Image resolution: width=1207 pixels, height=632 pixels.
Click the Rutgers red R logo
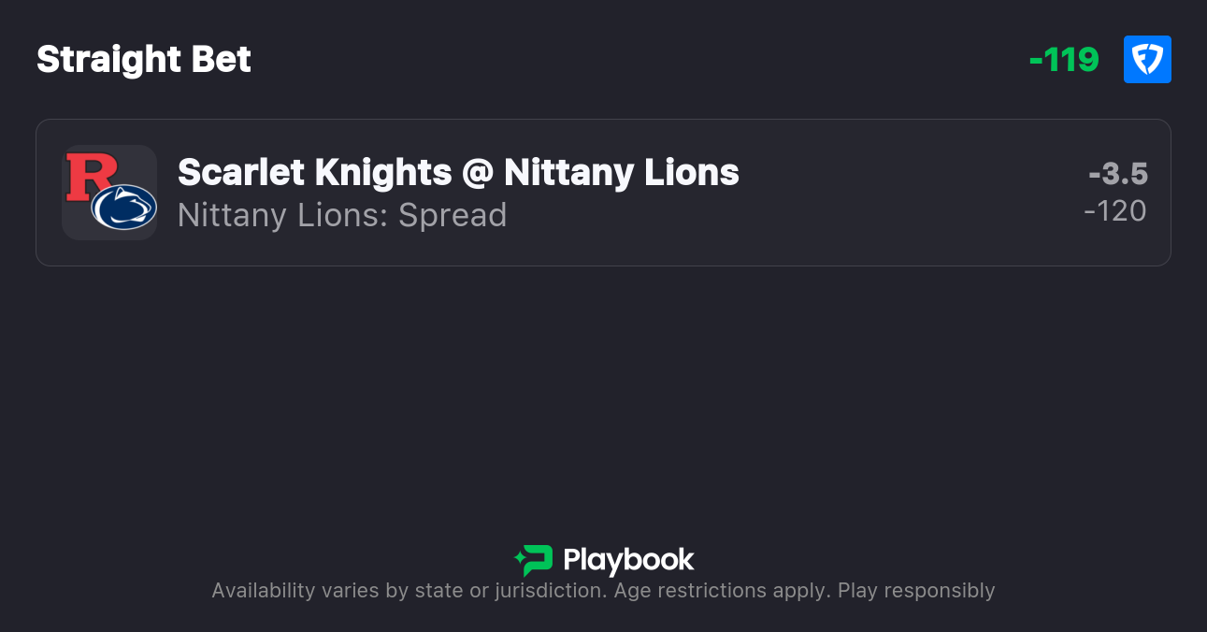point(91,176)
